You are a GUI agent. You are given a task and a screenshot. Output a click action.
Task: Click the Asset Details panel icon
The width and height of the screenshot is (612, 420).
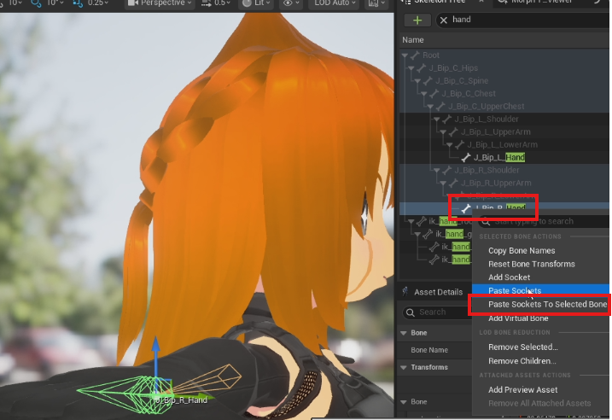pos(406,292)
